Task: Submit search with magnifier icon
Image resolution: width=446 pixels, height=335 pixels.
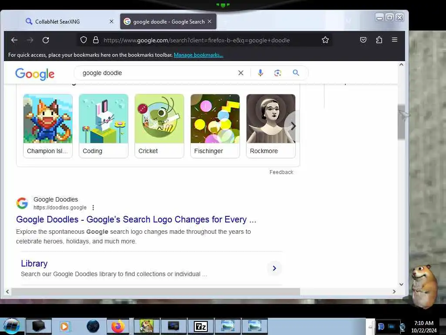Action: tap(296, 73)
